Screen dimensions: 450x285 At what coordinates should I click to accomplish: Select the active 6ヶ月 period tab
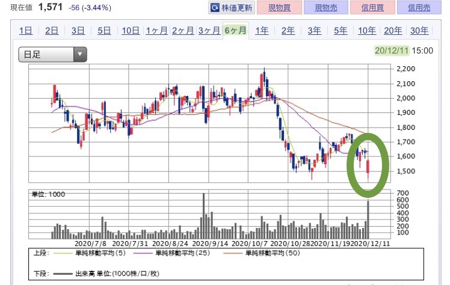coord(236,30)
